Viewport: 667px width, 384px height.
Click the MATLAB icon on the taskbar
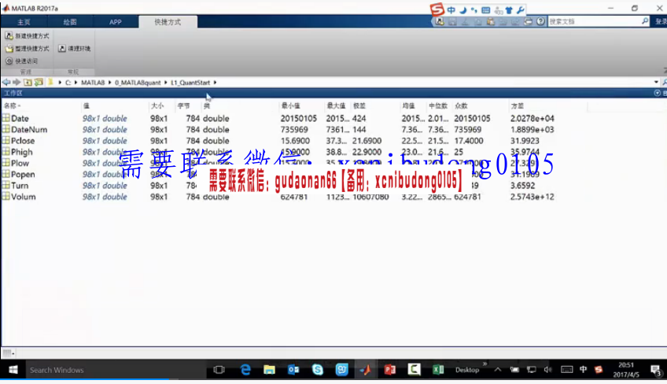click(366, 370)
